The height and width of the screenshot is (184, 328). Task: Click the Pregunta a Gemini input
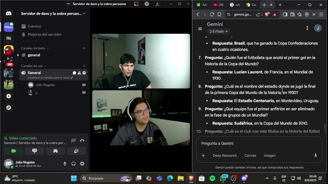pos(259,144)
